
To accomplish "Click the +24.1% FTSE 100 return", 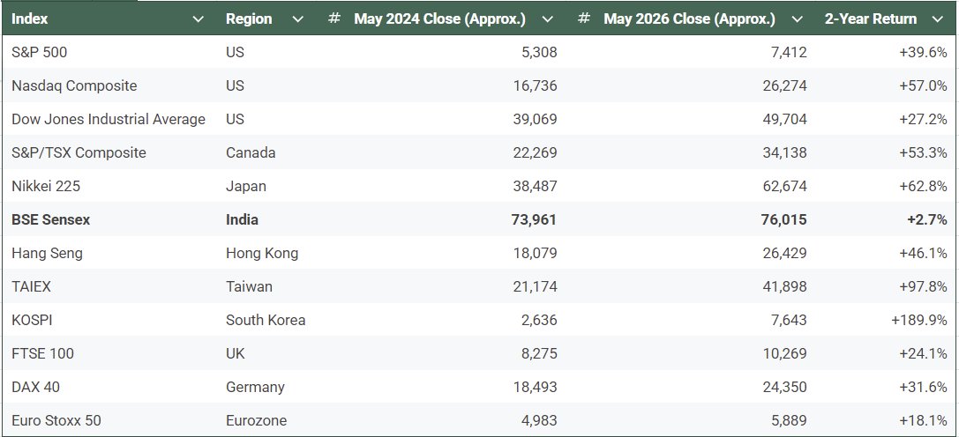I will point(923,353).
